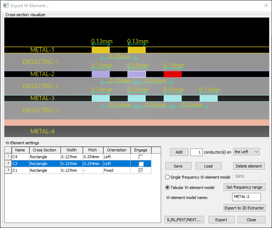The width and height of the screenshot is (272, 228).
Task: Select the C4 row in the table
Action: 20,157
